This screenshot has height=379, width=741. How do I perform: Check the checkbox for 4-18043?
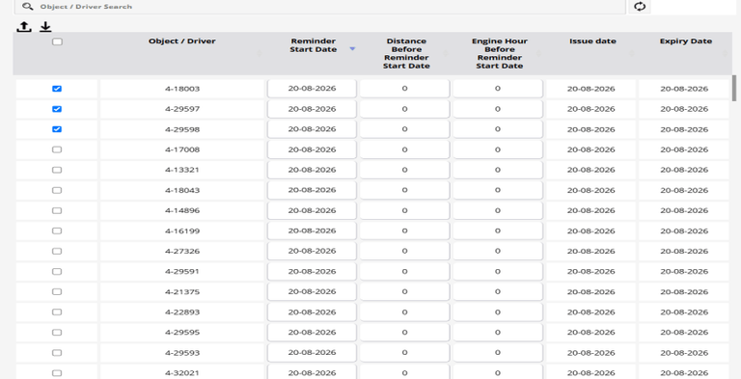(x=57, y=190)
